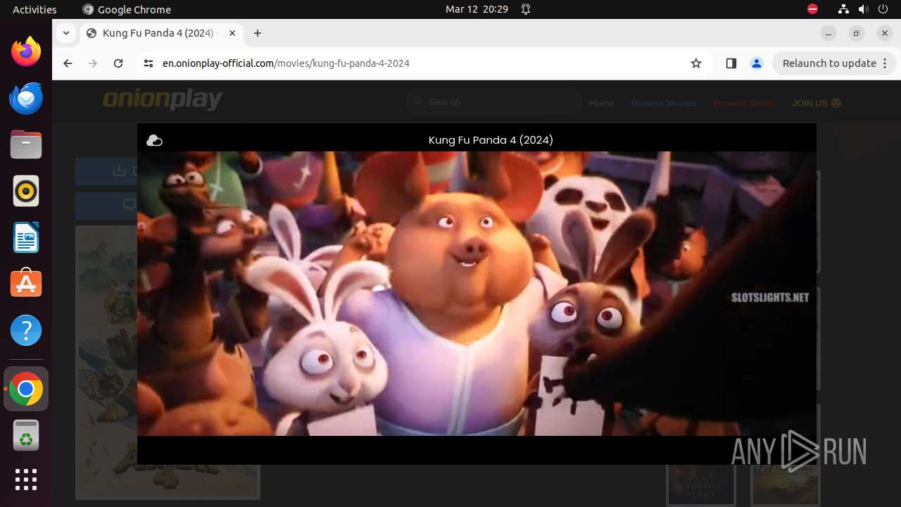The width and height of the screenshot is (901, 507).
Task: Reload the current page
Action: pos(118,63)
